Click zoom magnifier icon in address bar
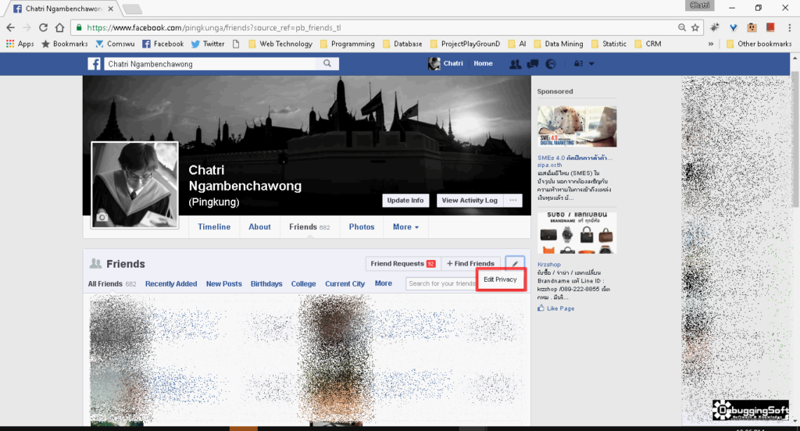800x431 pixels. [x=681, y=27]
